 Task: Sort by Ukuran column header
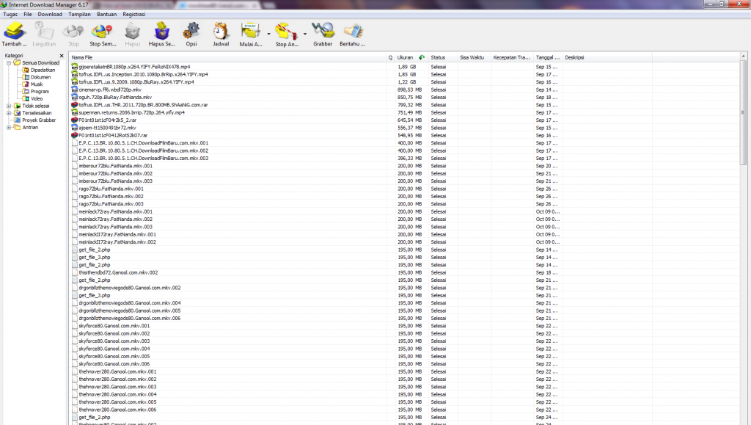point(411,57)
